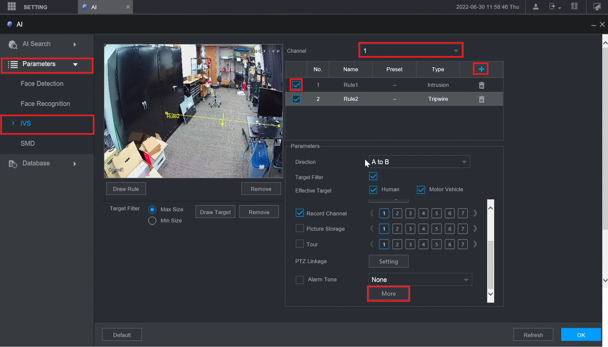This screenshot has width=608, height=347.
Task: Select channel 3 in the Record Channel row
Action: (x=410, y=214)
